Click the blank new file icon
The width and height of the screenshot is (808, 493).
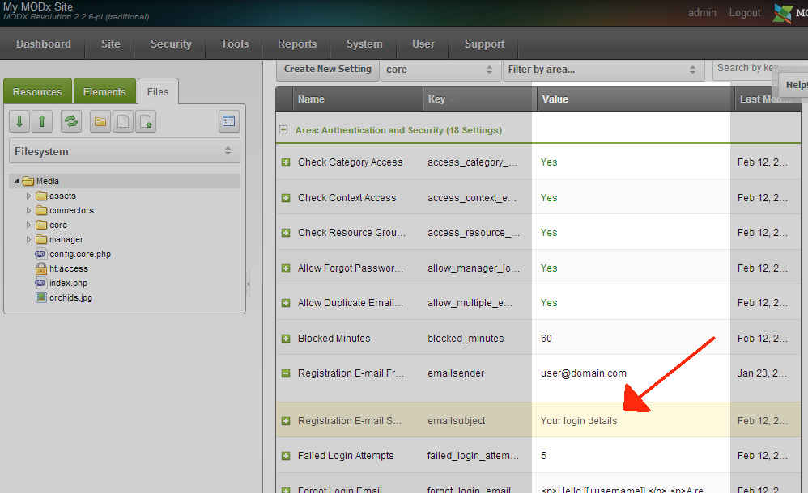(x=123, y=121)
